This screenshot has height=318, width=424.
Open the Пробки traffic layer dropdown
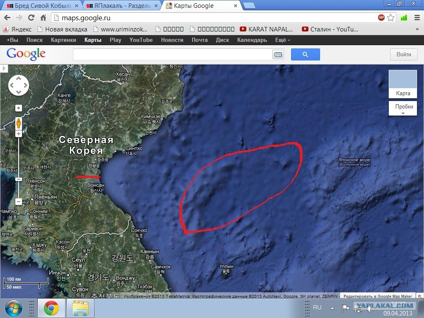[x=402, y=109]
